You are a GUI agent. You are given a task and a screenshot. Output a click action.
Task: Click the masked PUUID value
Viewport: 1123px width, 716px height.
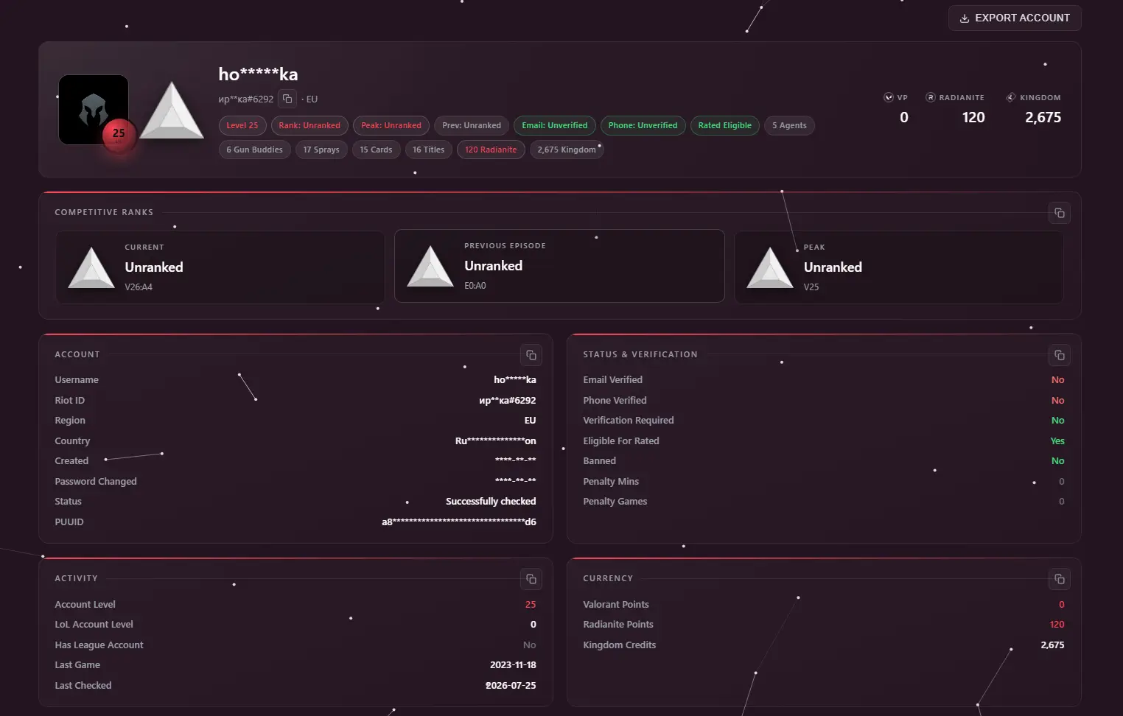tap(459, 522)
